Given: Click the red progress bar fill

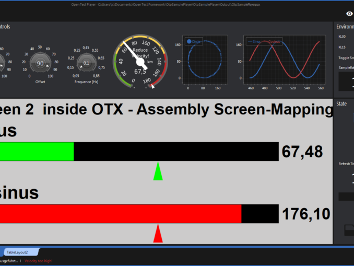Looking at the screenshot, I should 120,214.
